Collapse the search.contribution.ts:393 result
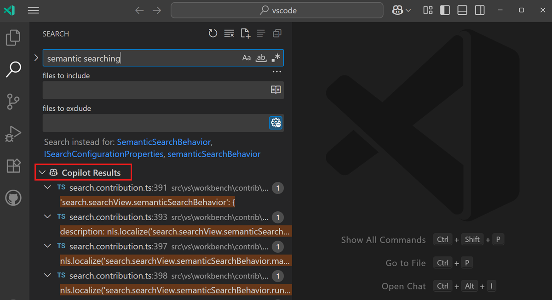The width and height of the screenshot is (552, 300). (x=47, y=217)
